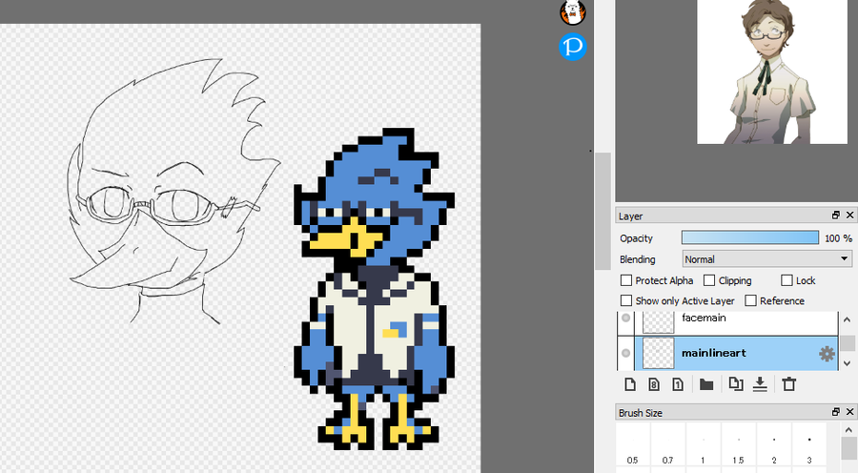
Task: Click the facemain layer thumbnail
Action: point(658,322)
